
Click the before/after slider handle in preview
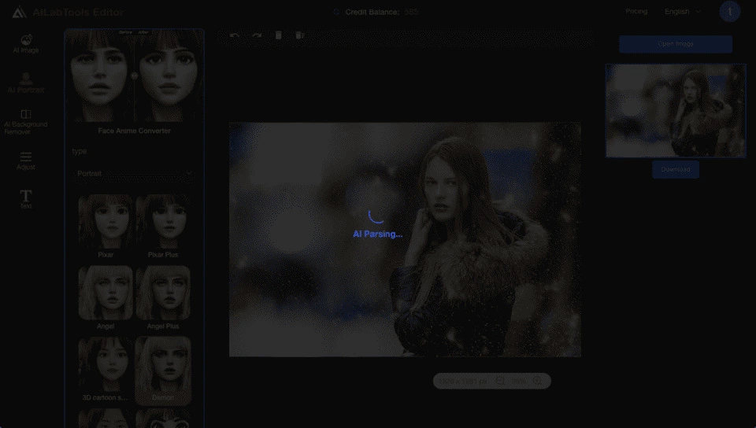coord(135,76)
